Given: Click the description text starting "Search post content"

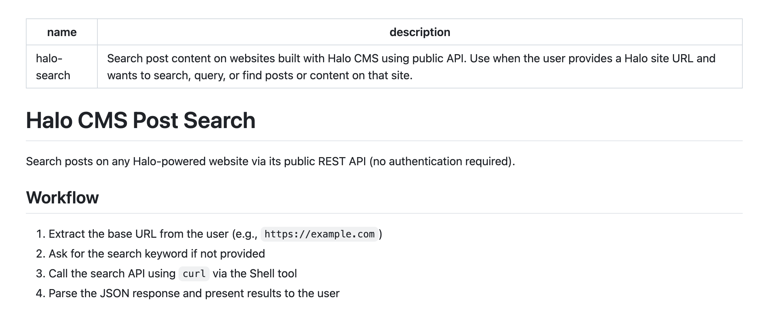Looking at the screenshot, I should point(234,58).
